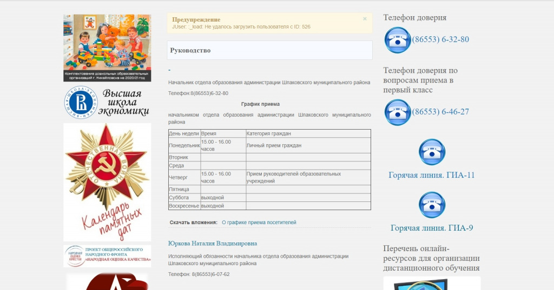Open Юркова Наталия Владимировна profile link
Viewport: 554px width, 290px height.
coord(212,244)
